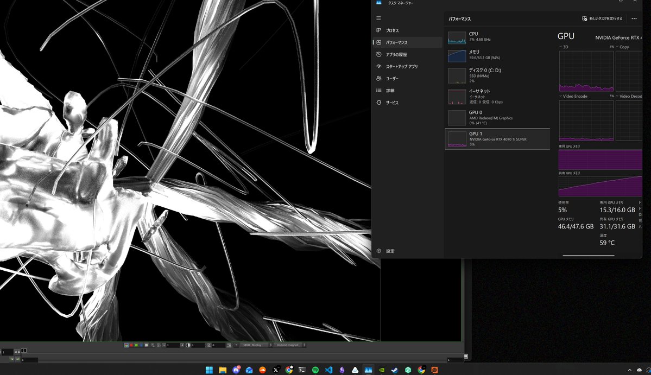Screen dimensions: 651x375
Task: Open Visual Studio Code from the taskbar
Action: point(329,370)
